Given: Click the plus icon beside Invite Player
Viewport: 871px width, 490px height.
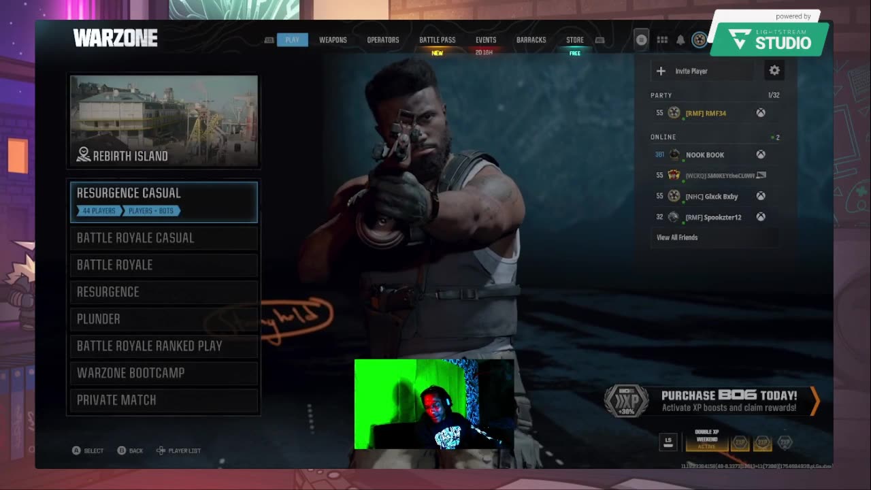Looking at the screenshot, I should [x=661, y=71].
